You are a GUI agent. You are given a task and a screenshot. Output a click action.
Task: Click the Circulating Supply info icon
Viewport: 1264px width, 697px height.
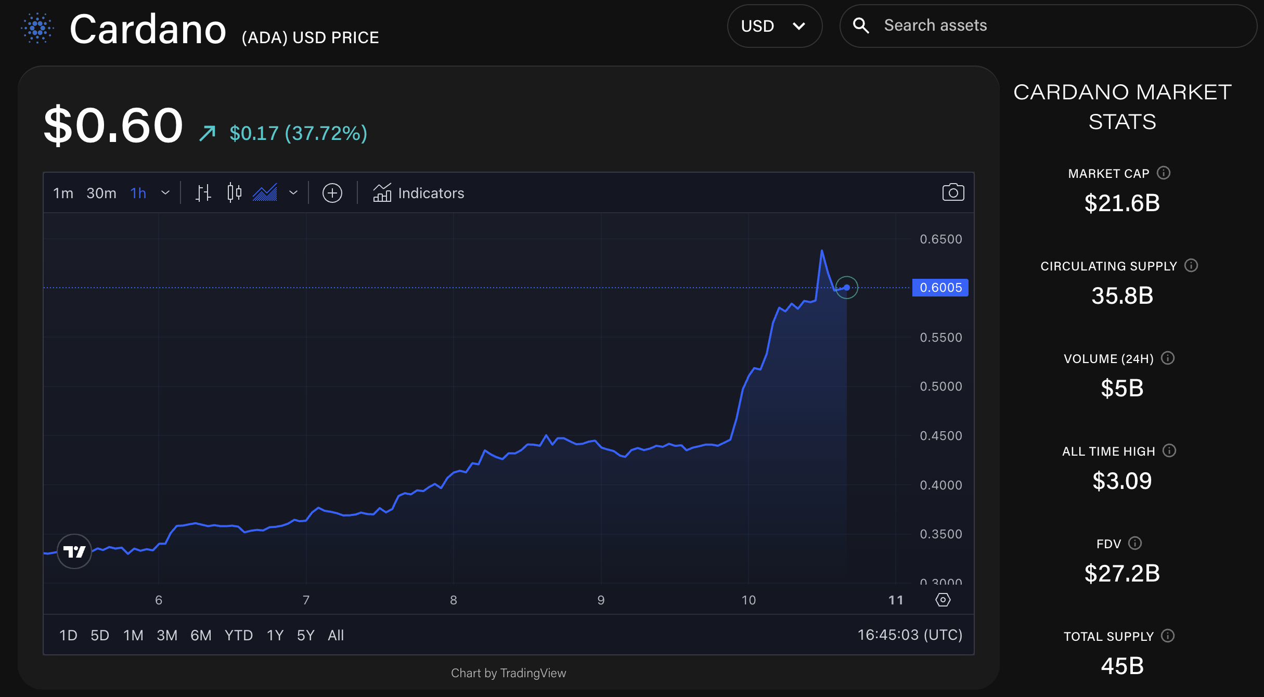(1191, 265)
